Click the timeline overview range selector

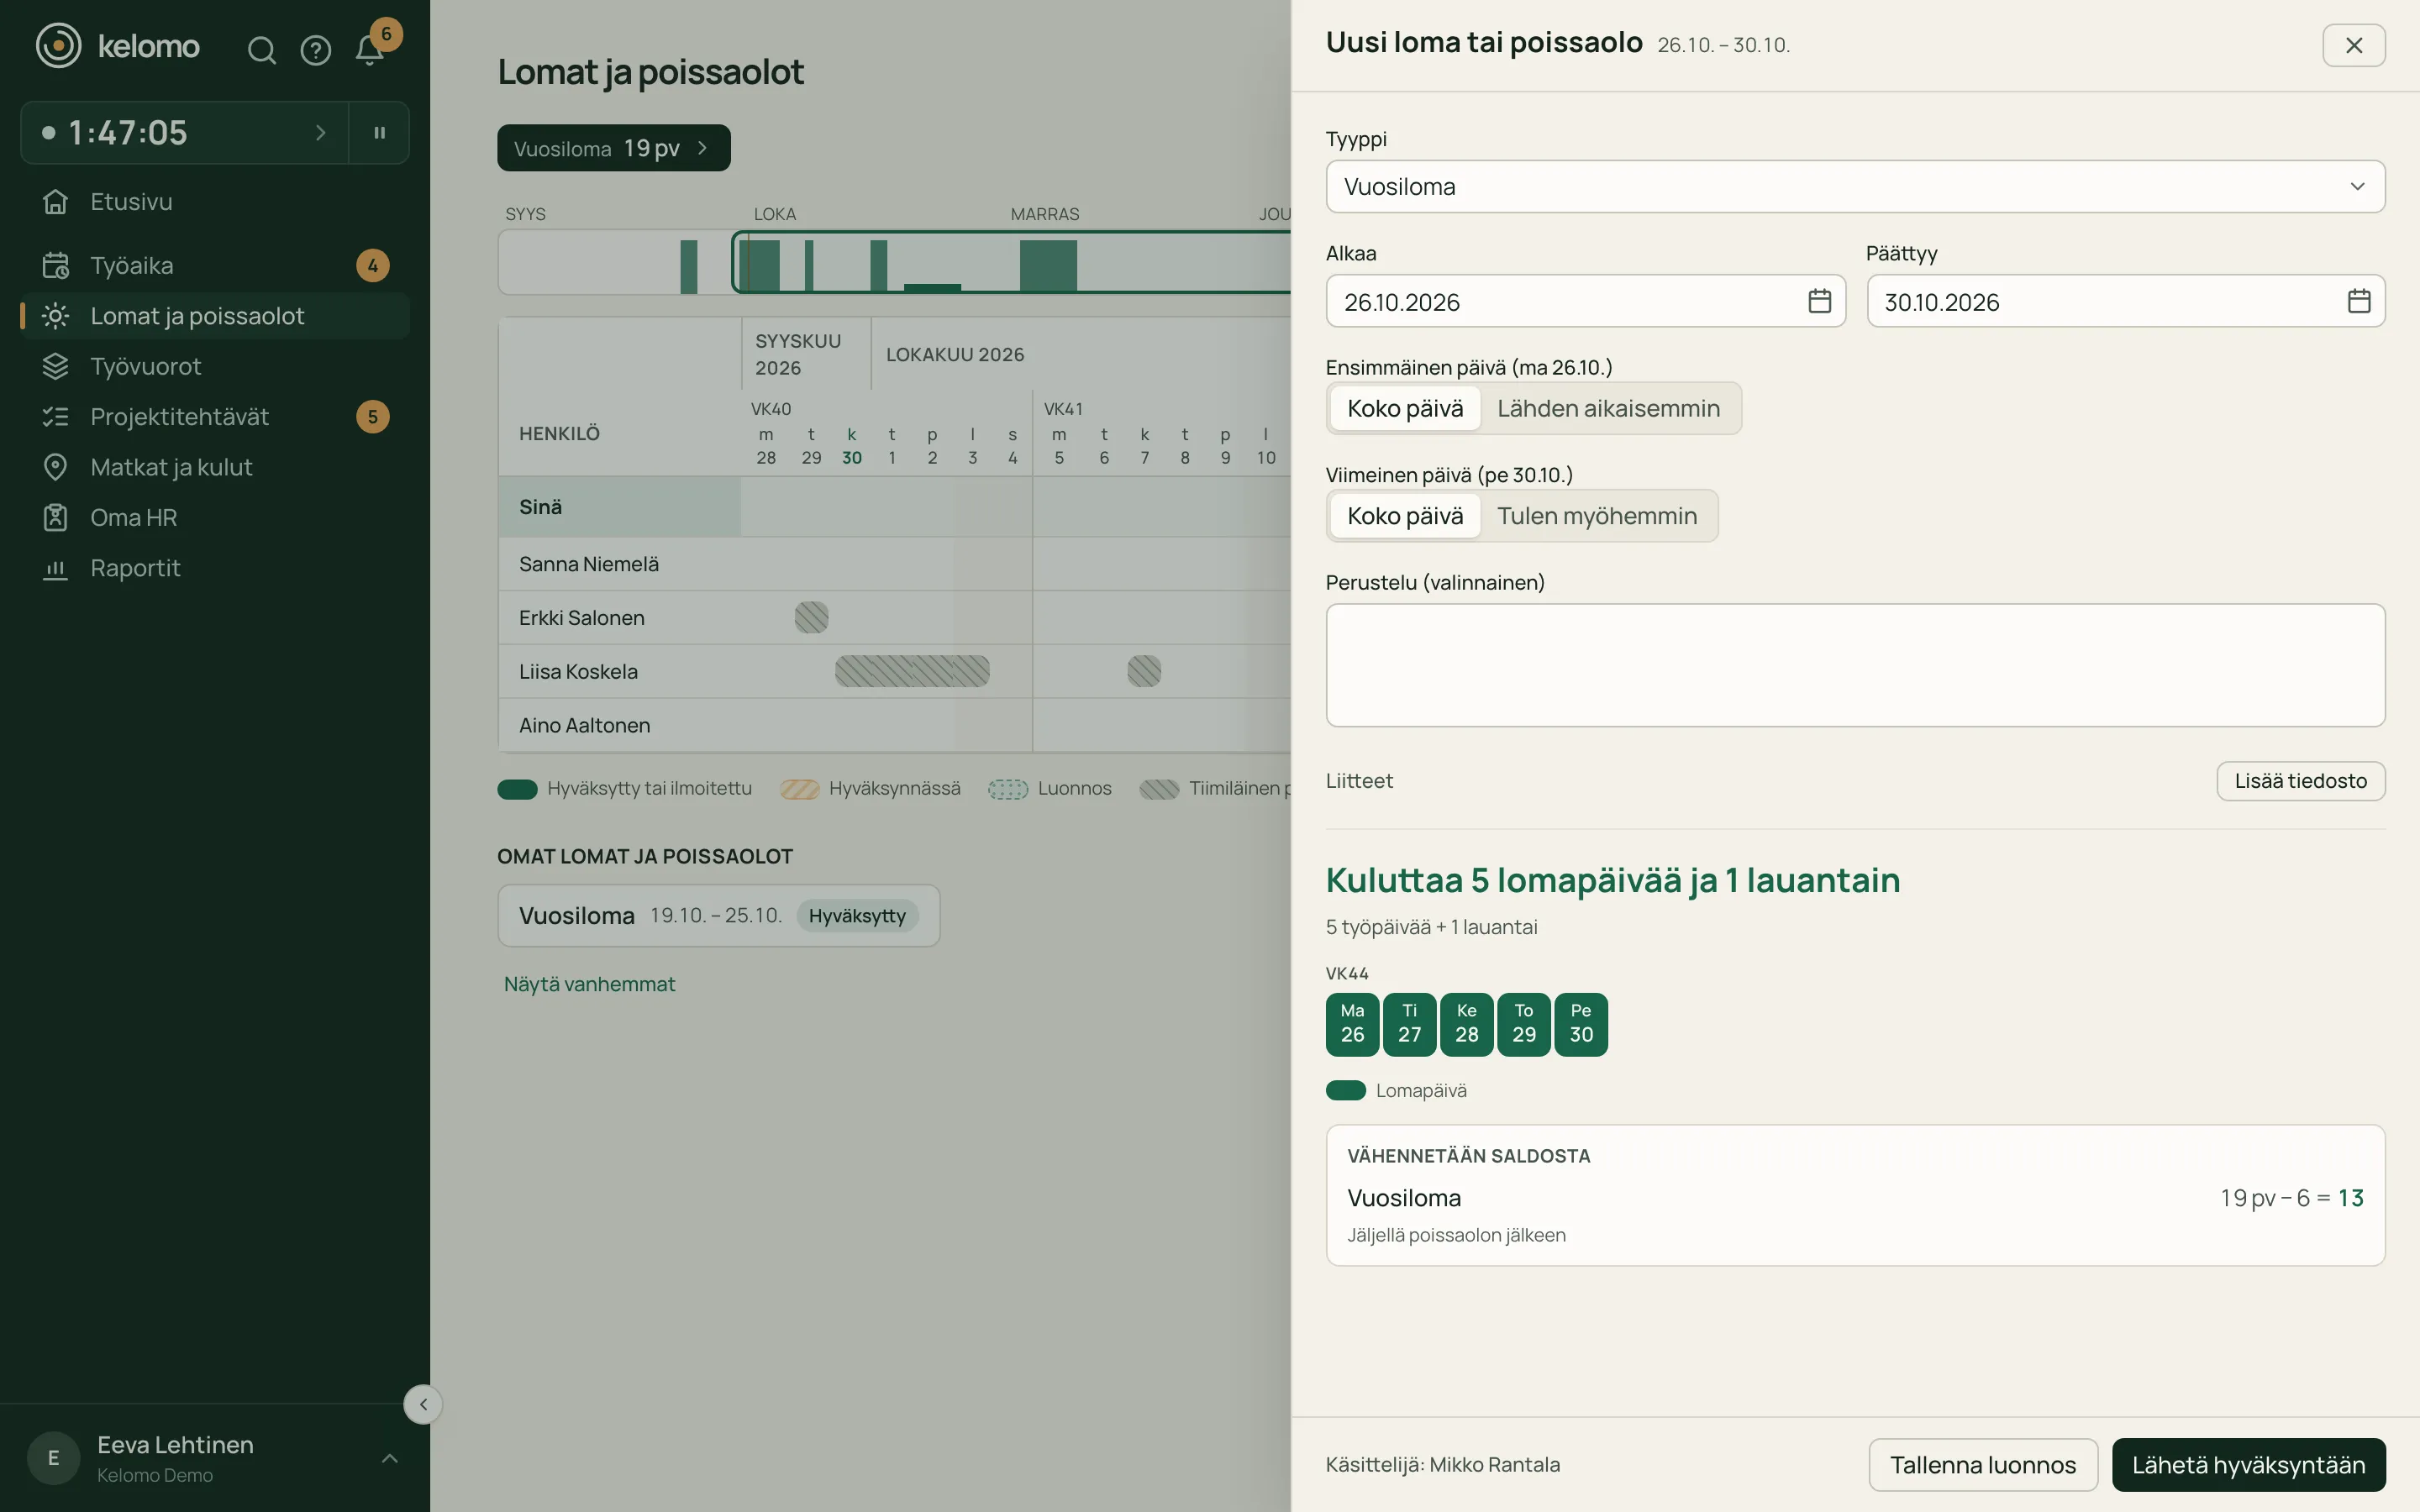pyautogui.click(x=1010, y=262)
